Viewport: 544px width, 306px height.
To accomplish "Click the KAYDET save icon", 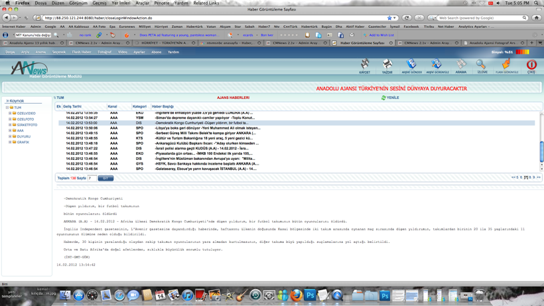I will pos(364,66).
